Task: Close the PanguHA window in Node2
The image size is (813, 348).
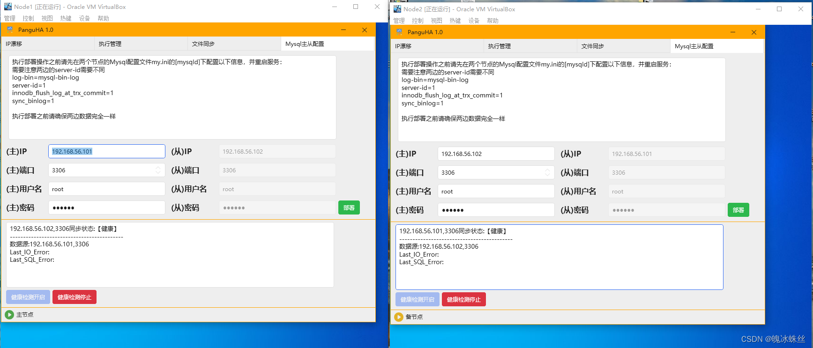Action: [754, 32]
